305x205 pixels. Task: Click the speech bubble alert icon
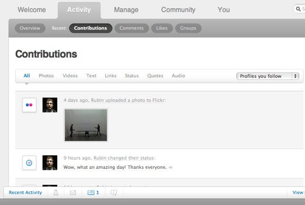coord(113,193)
